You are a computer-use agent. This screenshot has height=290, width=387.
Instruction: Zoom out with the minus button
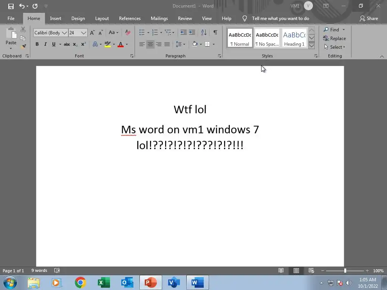pyautogui.click(x=323, y=271)
